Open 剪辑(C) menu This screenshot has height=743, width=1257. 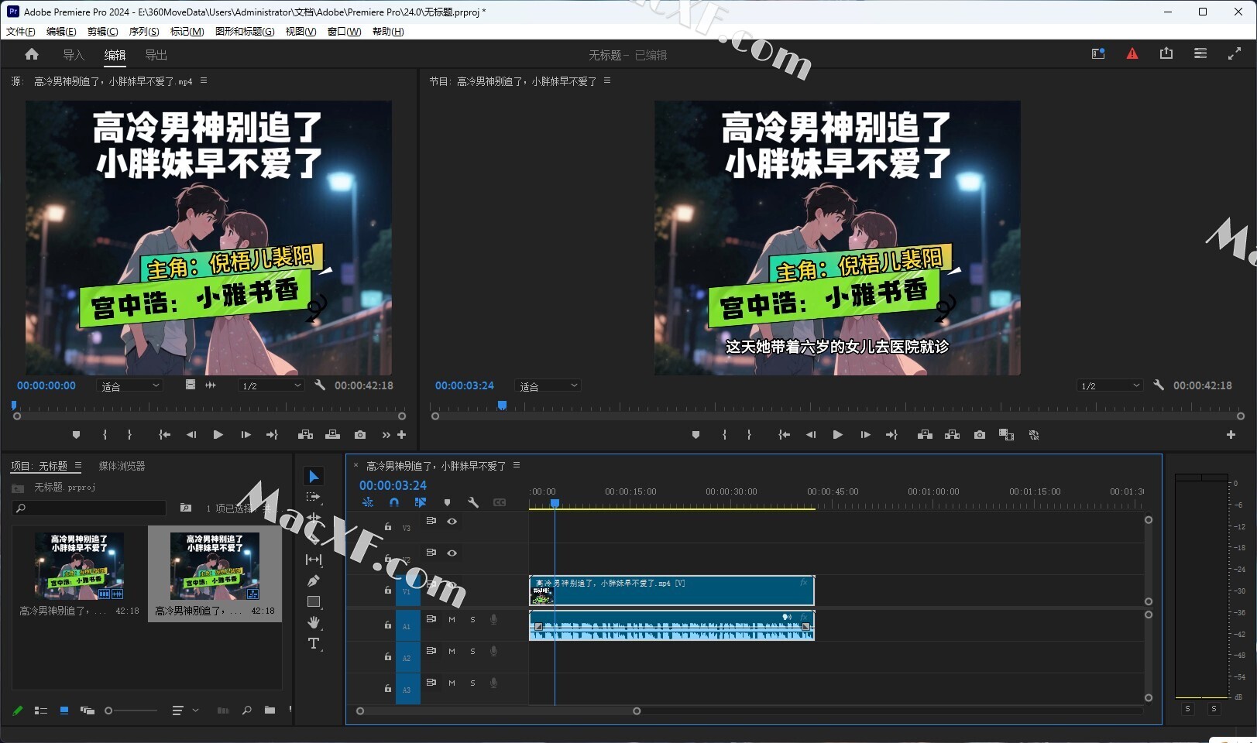pyautogui.click(x=103, y=31)
